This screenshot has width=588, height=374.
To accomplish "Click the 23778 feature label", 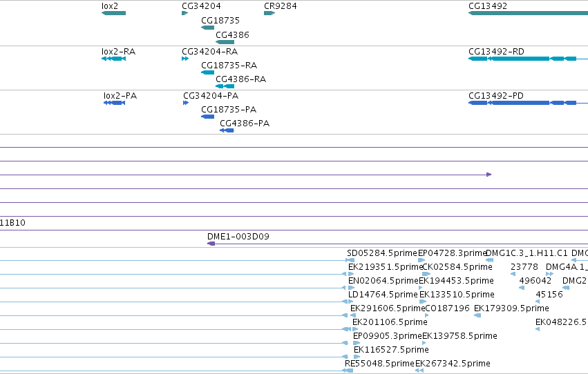I will click(524, 267).
